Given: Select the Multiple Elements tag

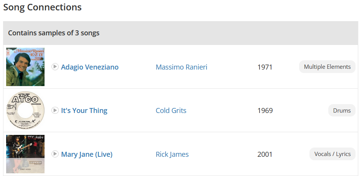Looking at the screenshot, I should (327, 67).
